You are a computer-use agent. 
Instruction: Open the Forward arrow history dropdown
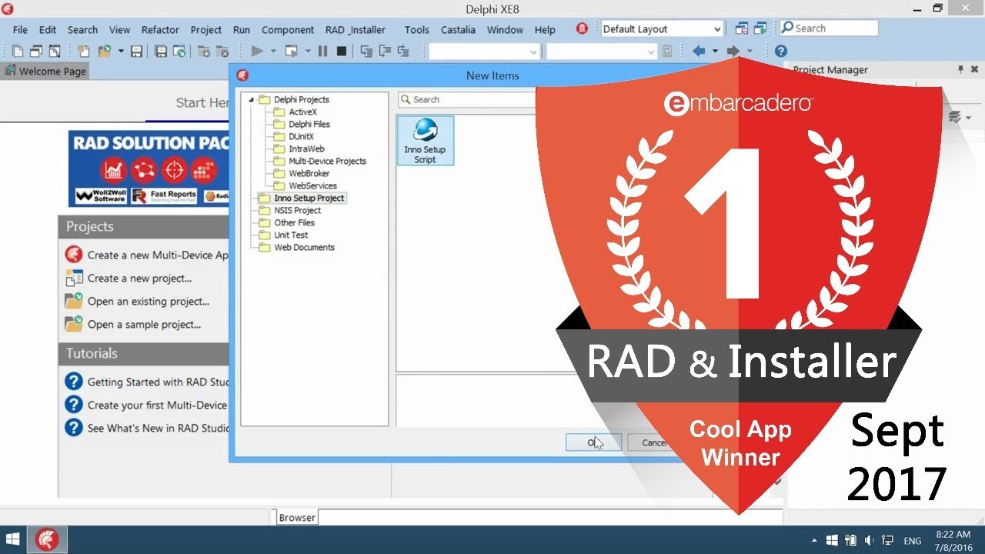(750, 52)
